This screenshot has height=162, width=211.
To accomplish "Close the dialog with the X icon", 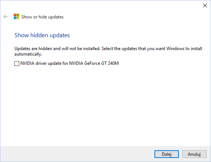I will (x=205, y=6).
